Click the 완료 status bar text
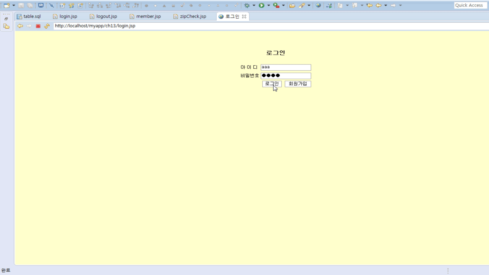This screenshot has width=489, height=275. tap(6, 270)
